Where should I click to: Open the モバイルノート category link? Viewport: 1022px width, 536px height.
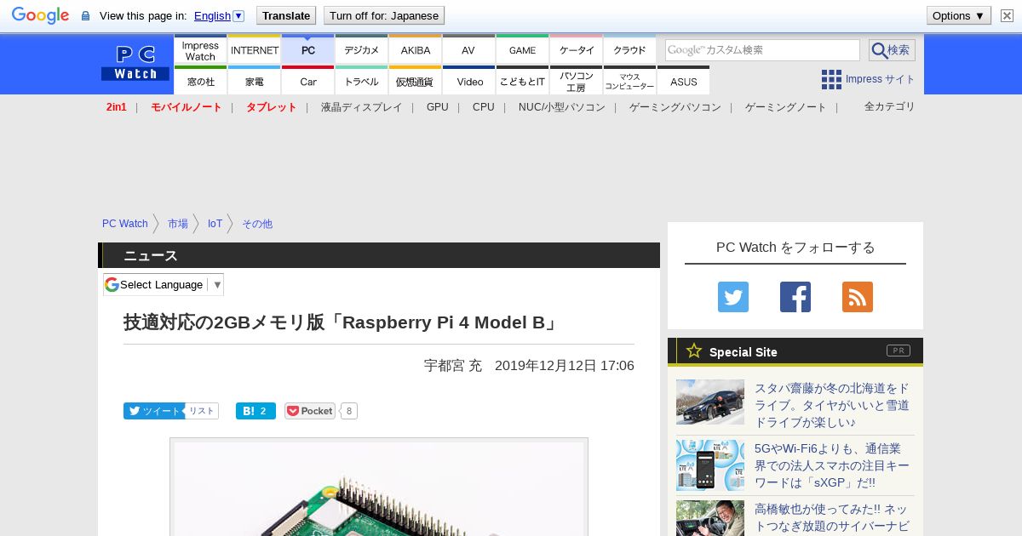pyautogui.click(x=187, y=107)
